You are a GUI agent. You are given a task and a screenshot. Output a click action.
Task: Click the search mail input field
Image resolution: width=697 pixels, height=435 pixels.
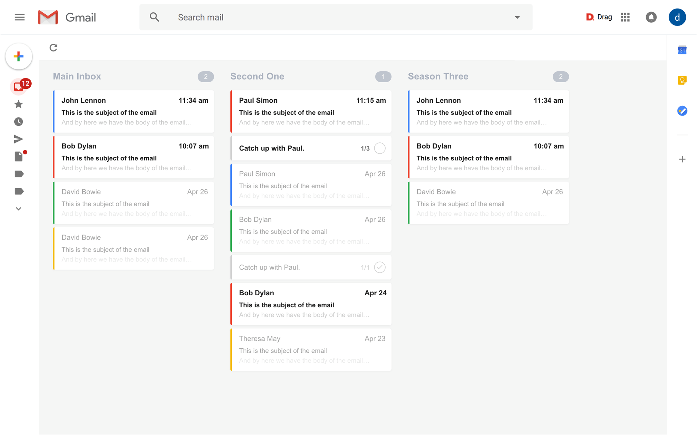[335, 17]
